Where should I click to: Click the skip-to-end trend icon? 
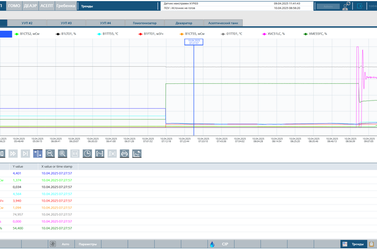[x=25, y=154]
